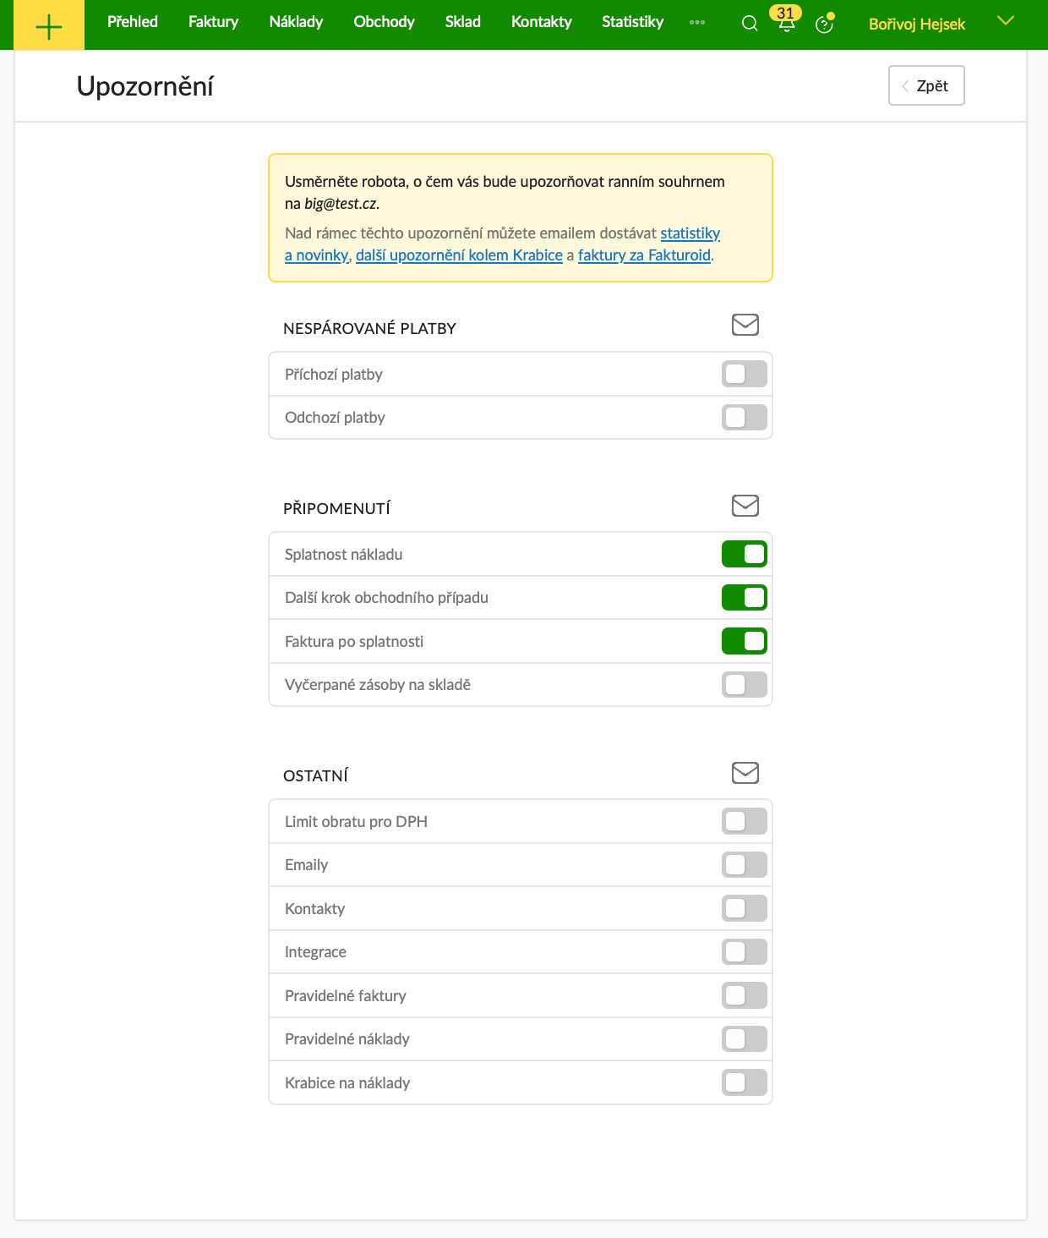Enable Příchozí platby toggle
The image size is (1048, 1238).
click(x=744, y=374)
